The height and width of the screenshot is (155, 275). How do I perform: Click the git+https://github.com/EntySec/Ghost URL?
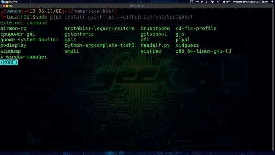pos(141,17)
